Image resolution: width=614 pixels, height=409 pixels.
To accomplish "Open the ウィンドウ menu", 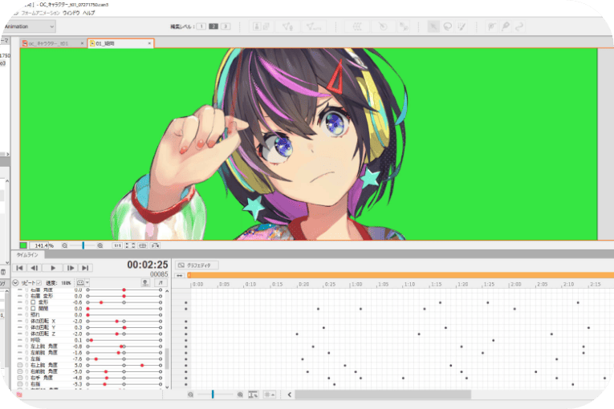I will (x=72, y=14).
